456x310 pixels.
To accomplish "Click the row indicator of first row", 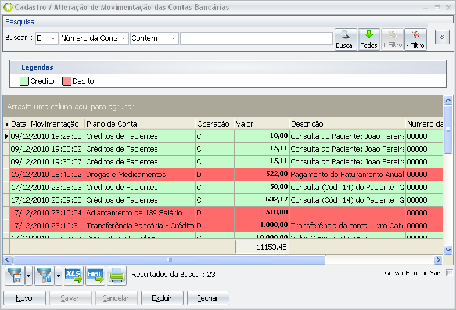I will point(6,136).
